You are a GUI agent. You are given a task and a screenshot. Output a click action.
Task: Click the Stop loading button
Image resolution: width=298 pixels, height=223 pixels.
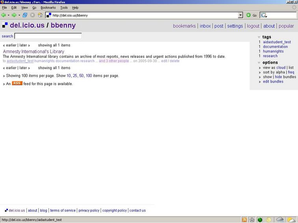(x=32, y=15)
